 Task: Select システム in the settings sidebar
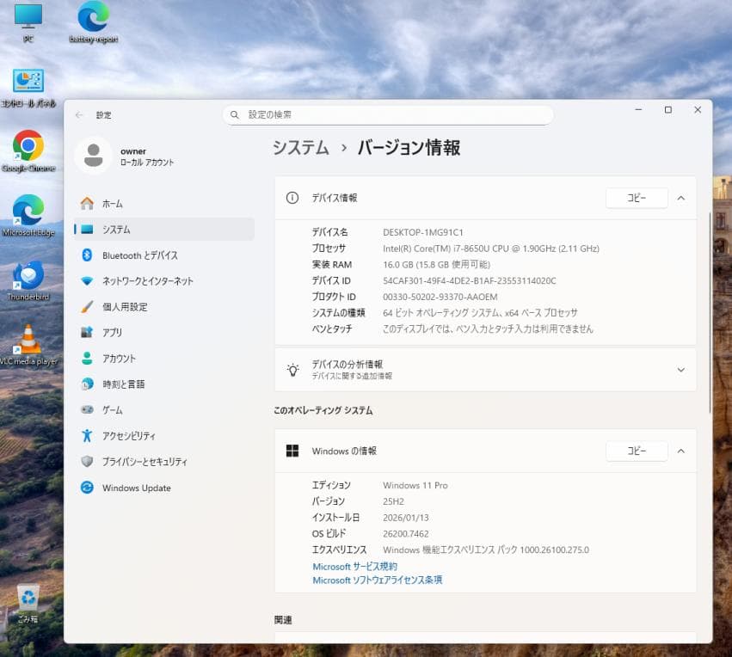(x=164, y=229)
